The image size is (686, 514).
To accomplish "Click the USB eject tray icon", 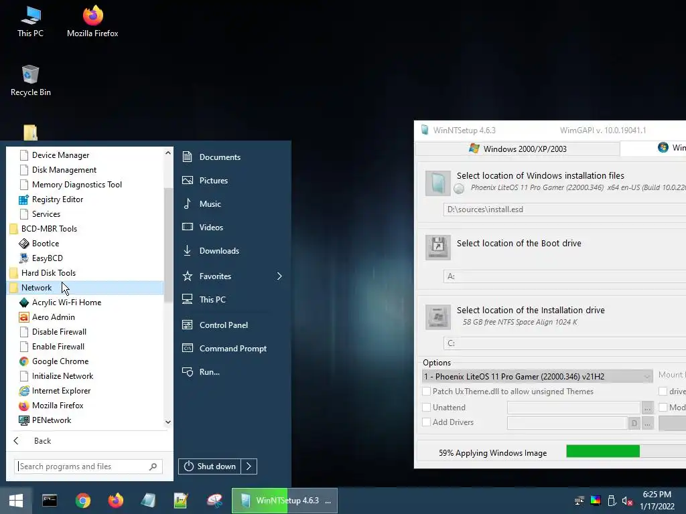I will click(x=612, y=501).
